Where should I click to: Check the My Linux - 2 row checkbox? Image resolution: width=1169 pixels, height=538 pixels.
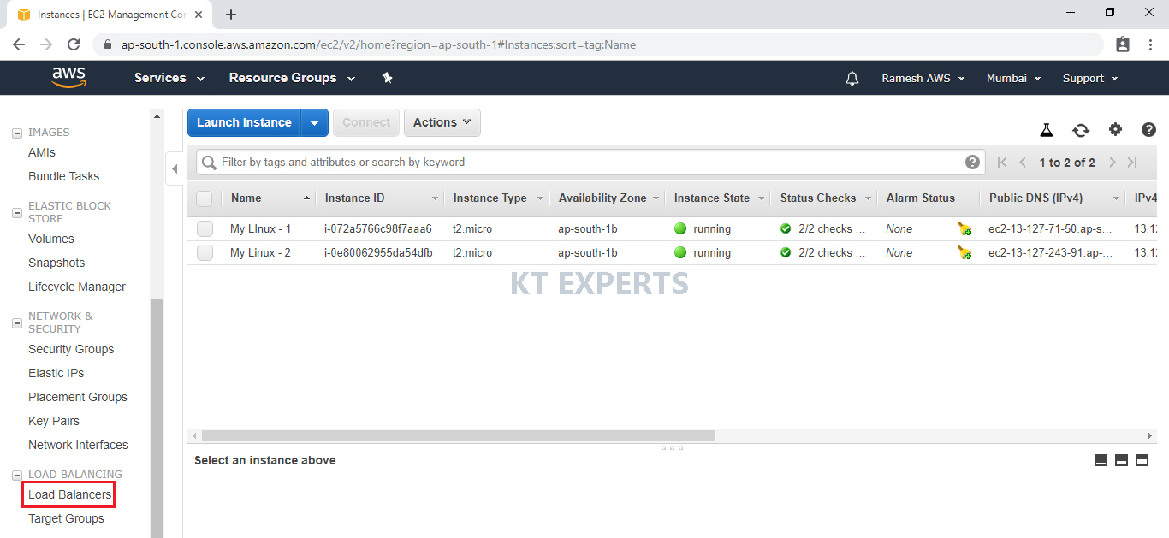point(205,252)
